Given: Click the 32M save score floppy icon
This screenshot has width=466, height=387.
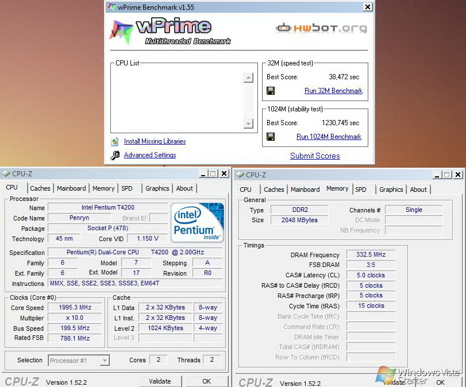Looking at the screenshot, I should tap(271, 91).
